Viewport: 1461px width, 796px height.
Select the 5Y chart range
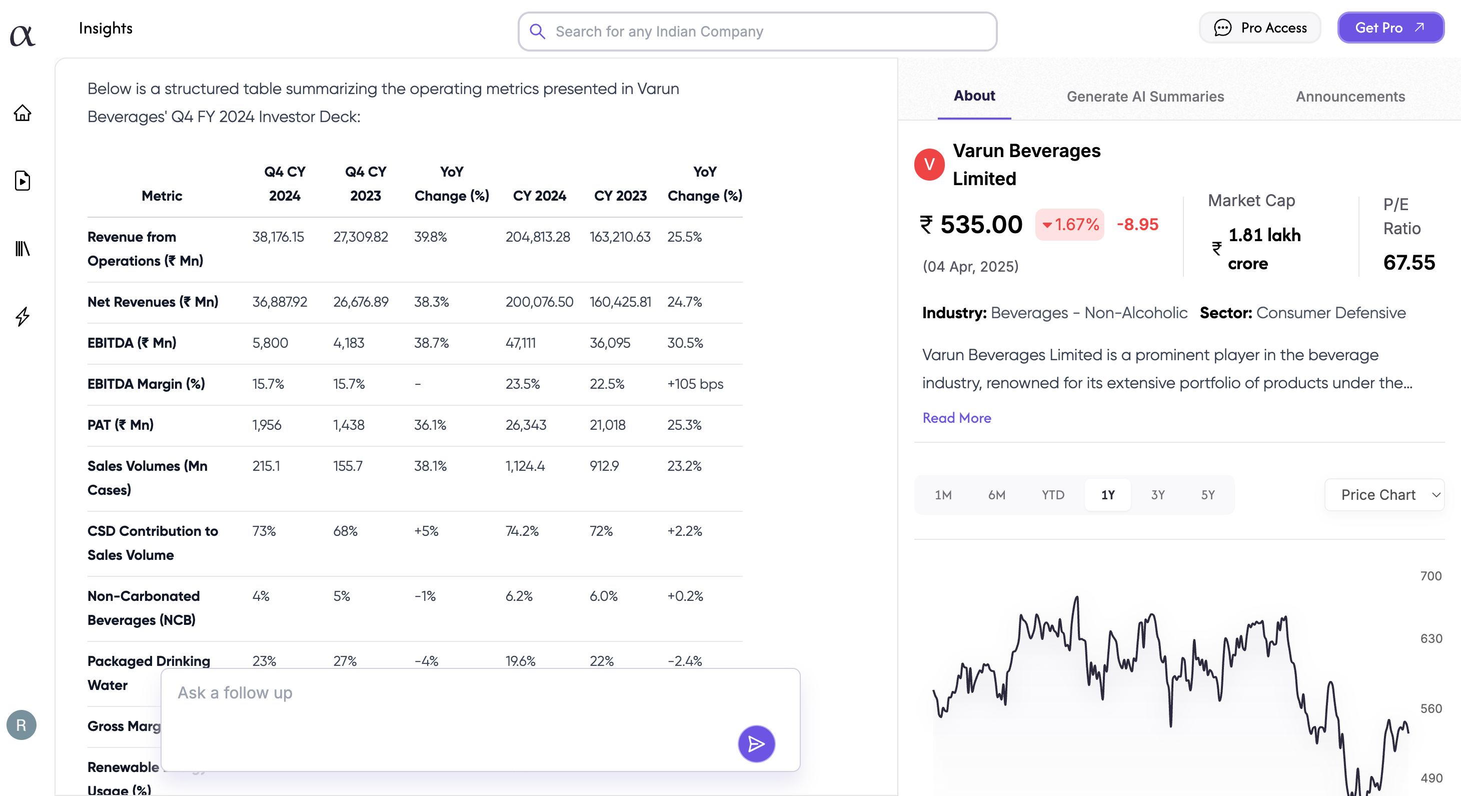coord(1207,494)
